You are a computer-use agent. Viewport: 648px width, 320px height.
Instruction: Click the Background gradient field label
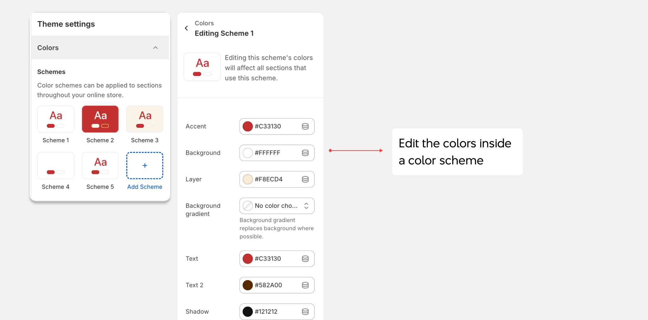click(203, 210)
